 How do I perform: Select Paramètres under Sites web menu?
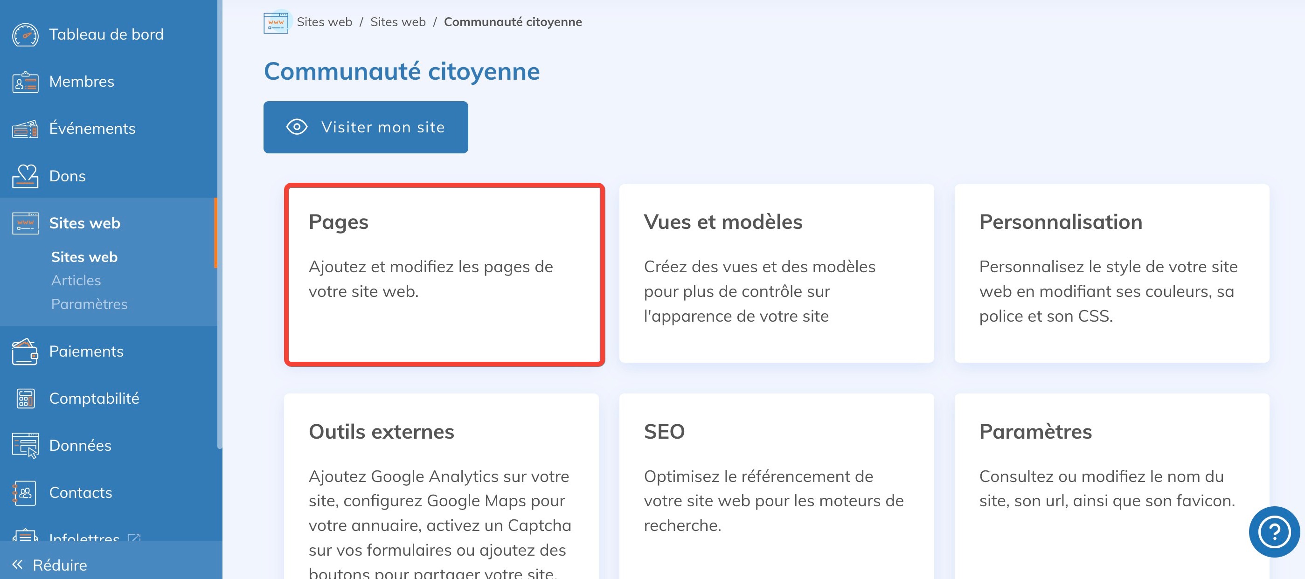90,304
